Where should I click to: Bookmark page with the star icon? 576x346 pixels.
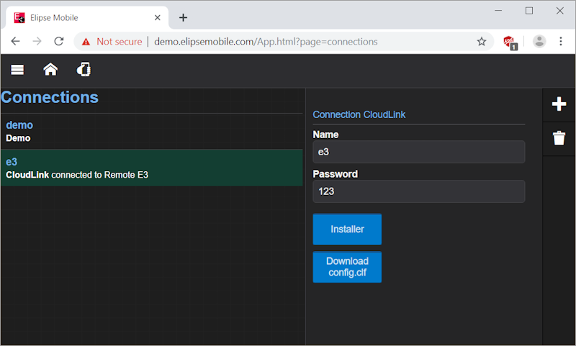(482, 42)
